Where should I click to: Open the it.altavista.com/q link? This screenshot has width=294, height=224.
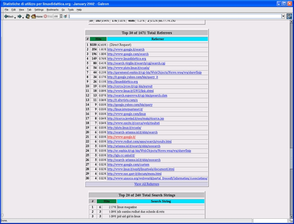(123, 100)
